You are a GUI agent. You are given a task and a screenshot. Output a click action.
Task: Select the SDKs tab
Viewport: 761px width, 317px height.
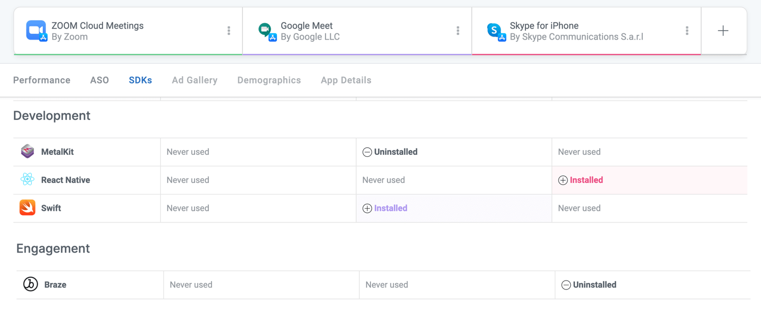[141, 80]
